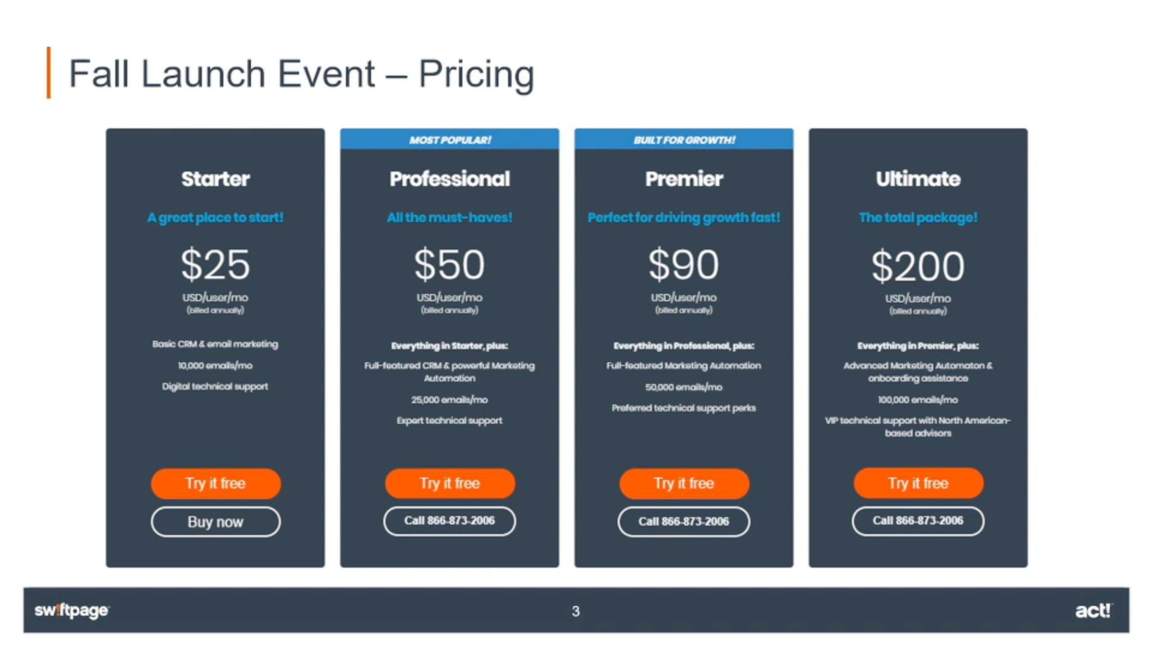Screen dimensions: 1153x648
Task: Click Try it free under the Premier plan
Action: click(684, 483)
